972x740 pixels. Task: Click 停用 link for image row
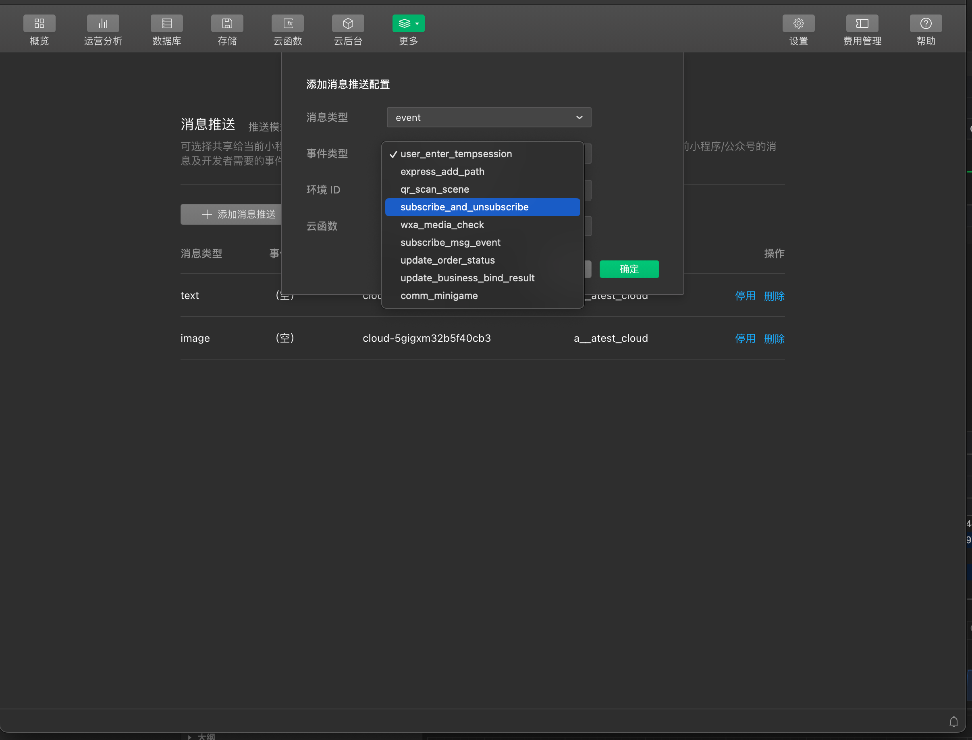[745, 339]
